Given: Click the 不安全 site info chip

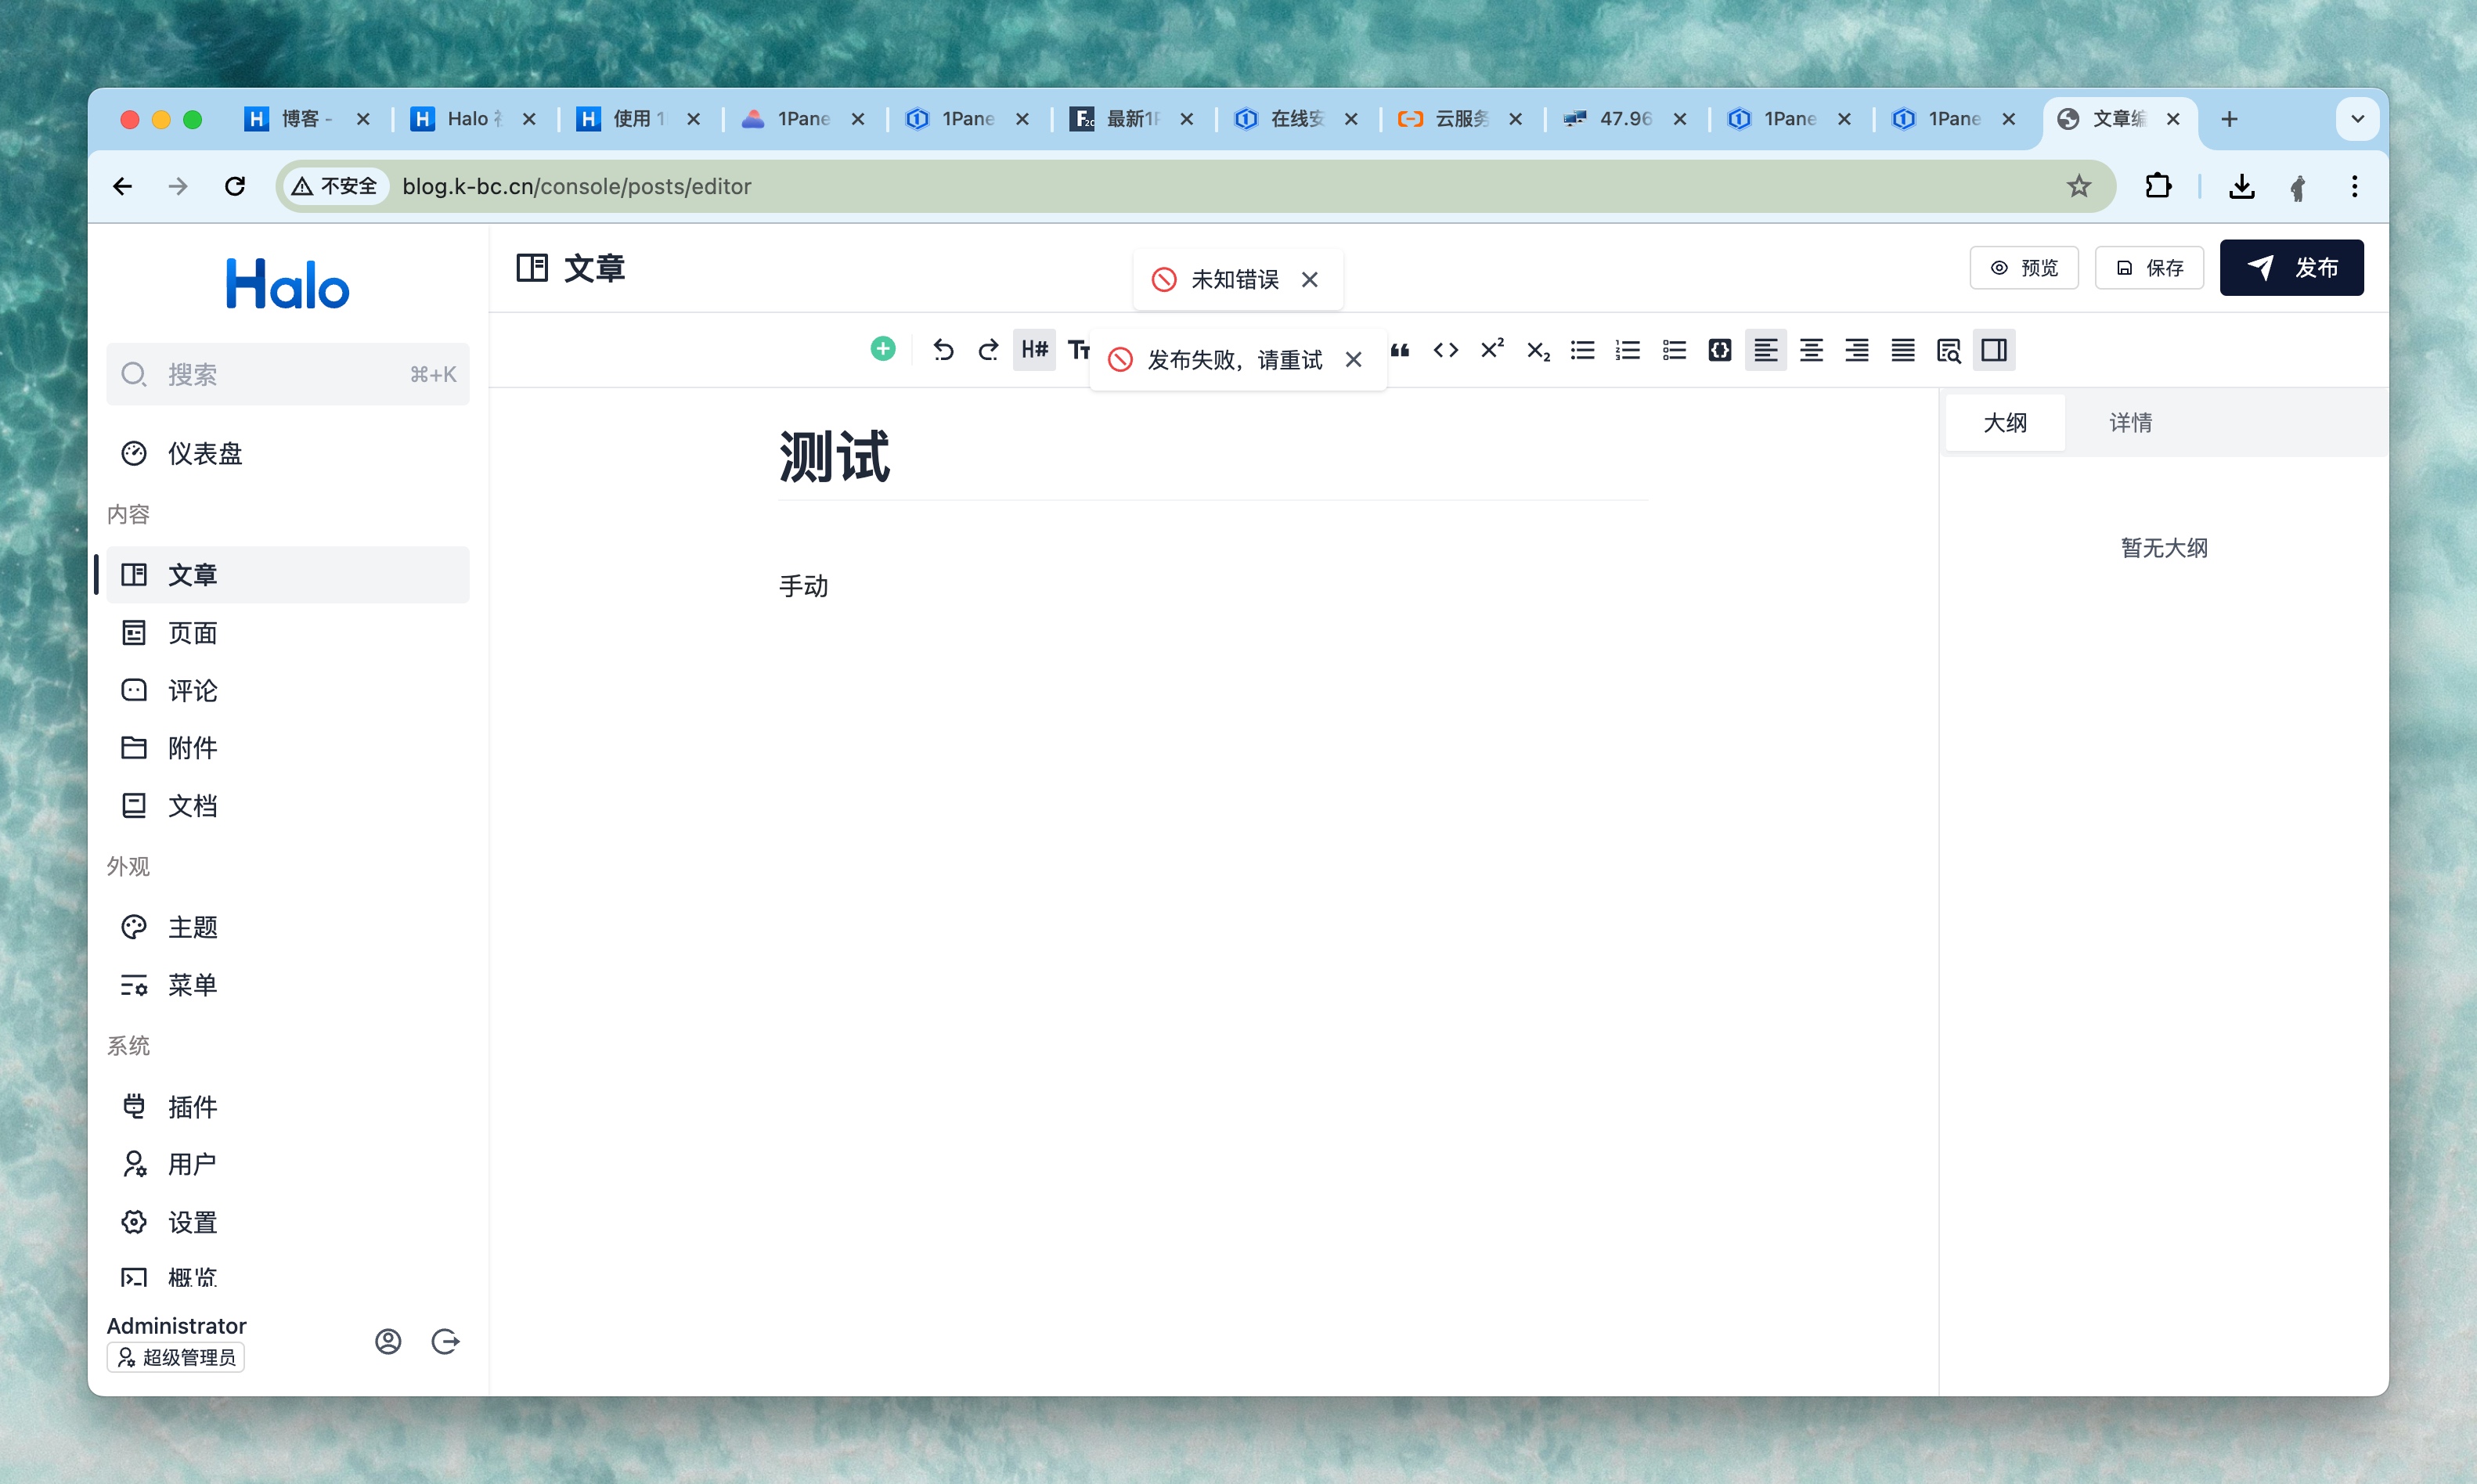Looking at the screenshot, I should (x=336, y=186).
